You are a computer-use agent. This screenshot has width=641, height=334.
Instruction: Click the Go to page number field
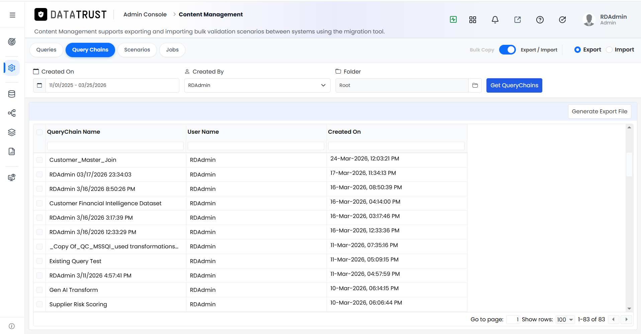click(x=513, y=320)
